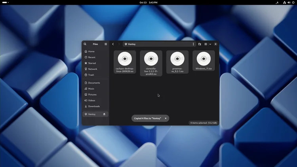Click the power icon in top bar
Screen dimensions: 297x167
293,2
